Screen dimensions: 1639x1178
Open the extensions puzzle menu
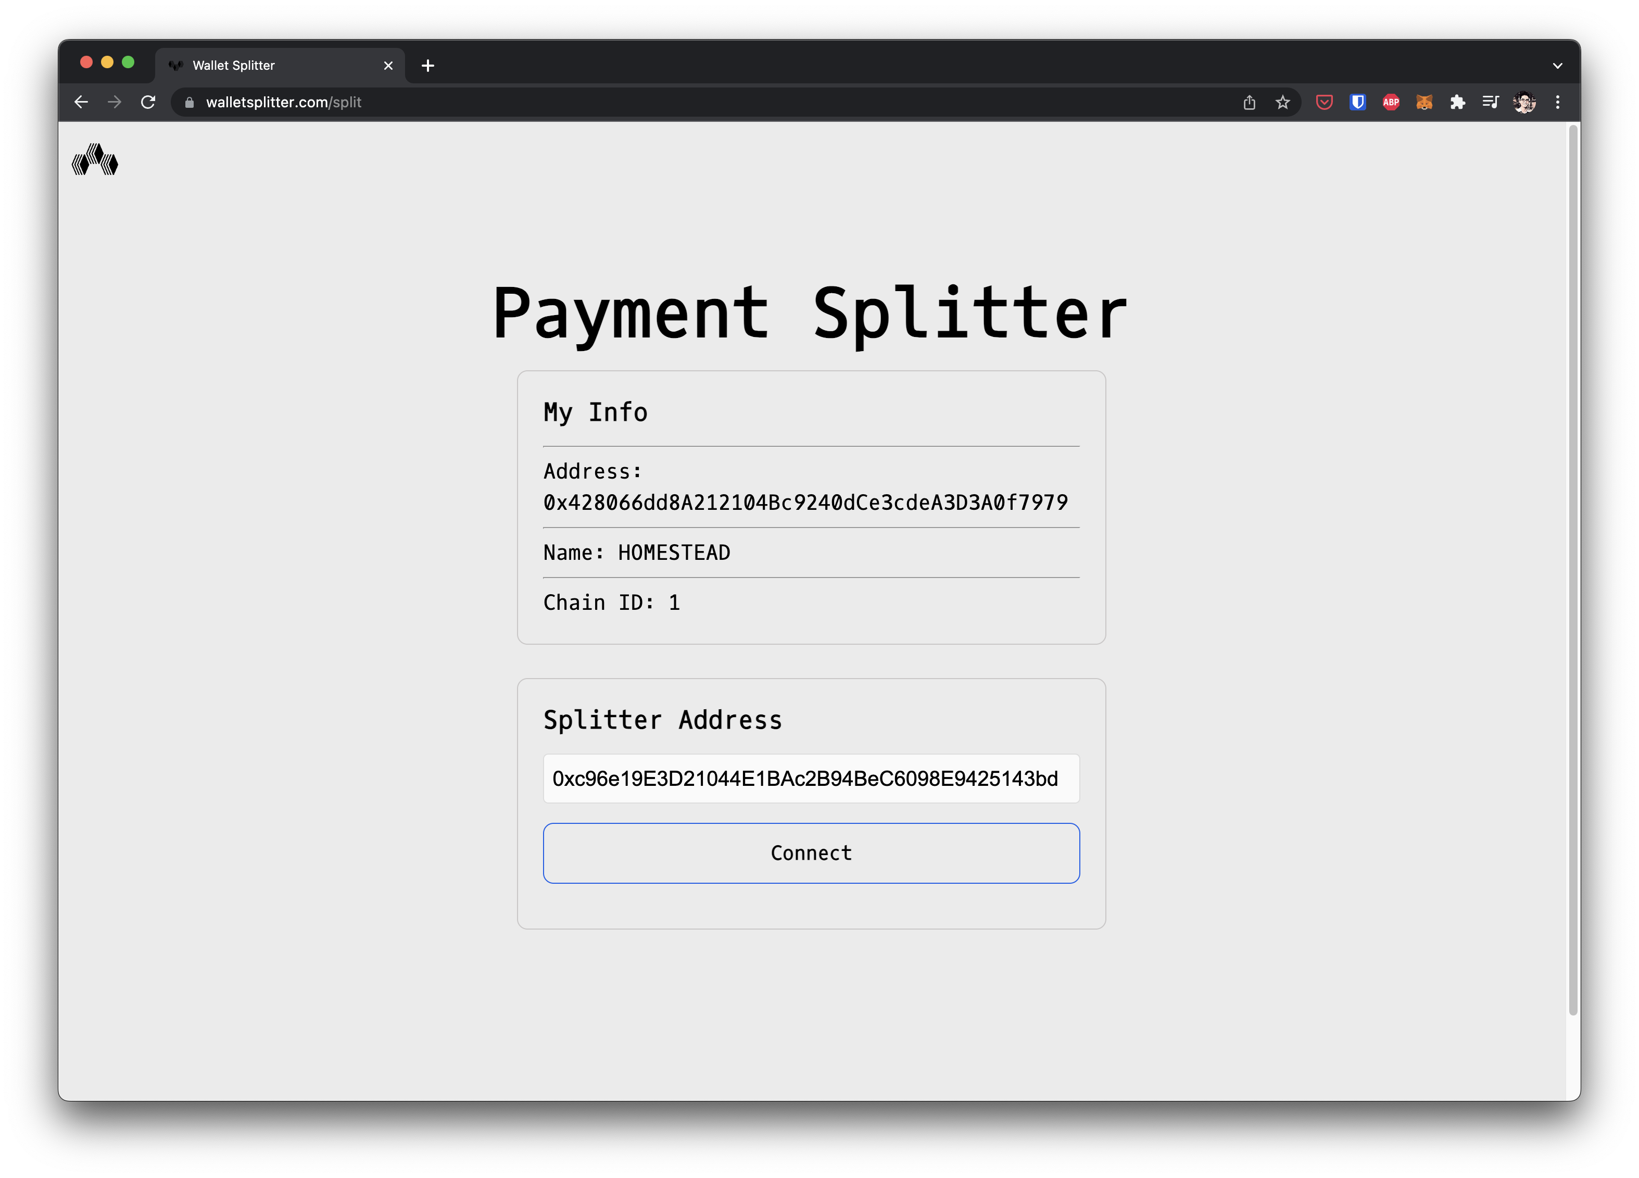(1457, 102)
